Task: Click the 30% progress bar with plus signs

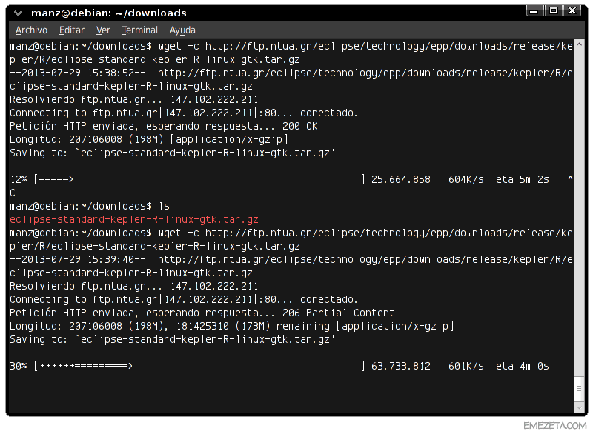Action: click(86, 366)
